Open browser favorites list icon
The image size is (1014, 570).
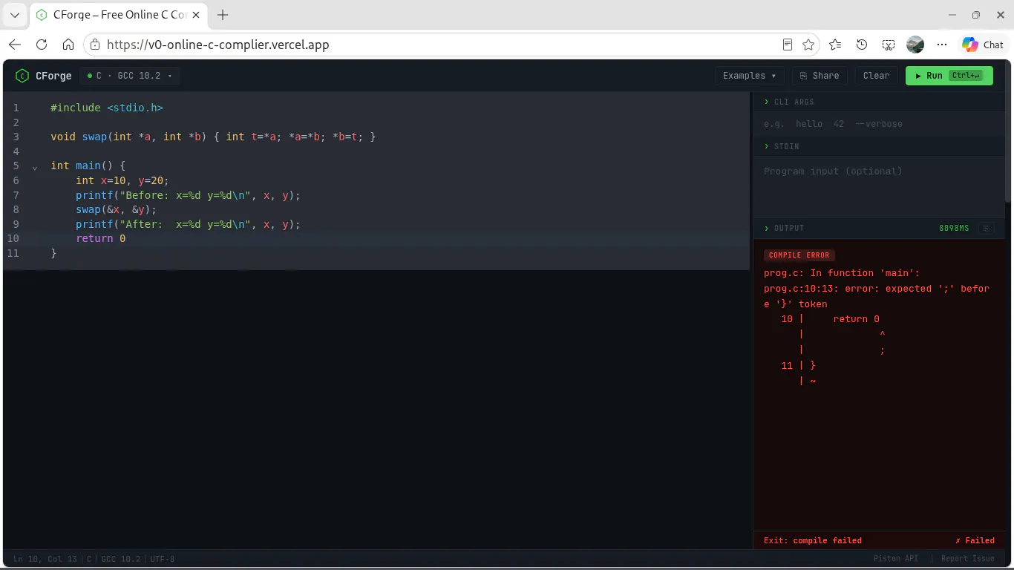tap(835, 45)
